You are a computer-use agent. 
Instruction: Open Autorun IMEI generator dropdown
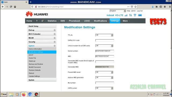click(104, 78)
